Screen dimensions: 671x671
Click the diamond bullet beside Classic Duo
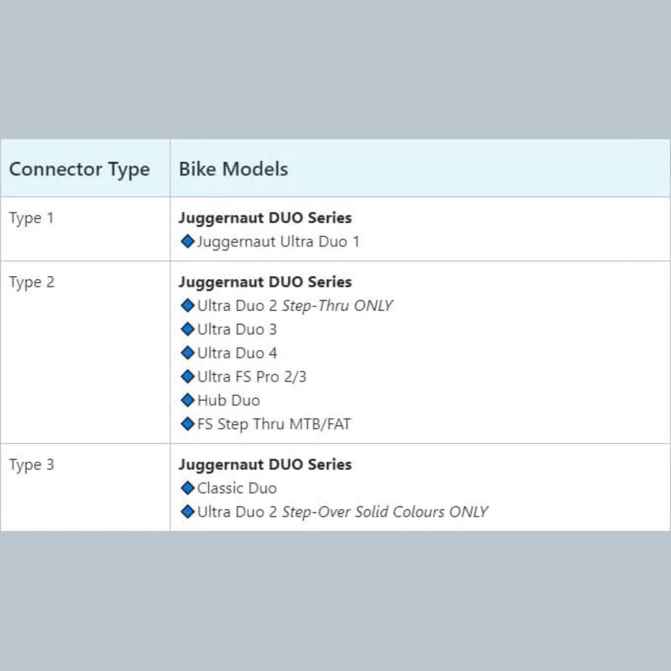tap(187, 488)
